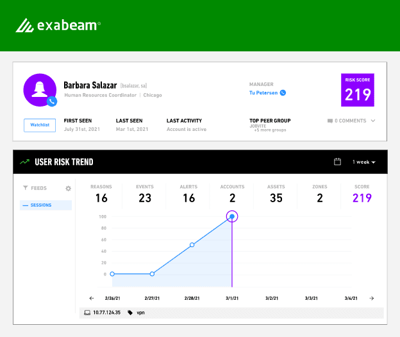Click the tag icon beside vpn

(x=130, y=313)
